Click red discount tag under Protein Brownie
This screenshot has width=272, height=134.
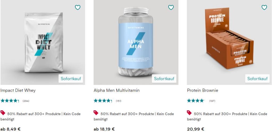189,113
